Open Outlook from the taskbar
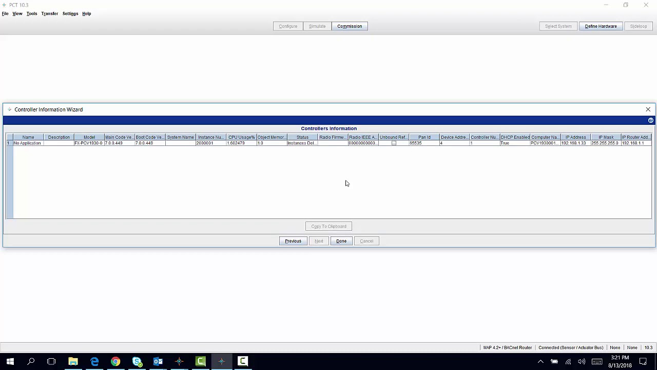 [x=158, y=361]
